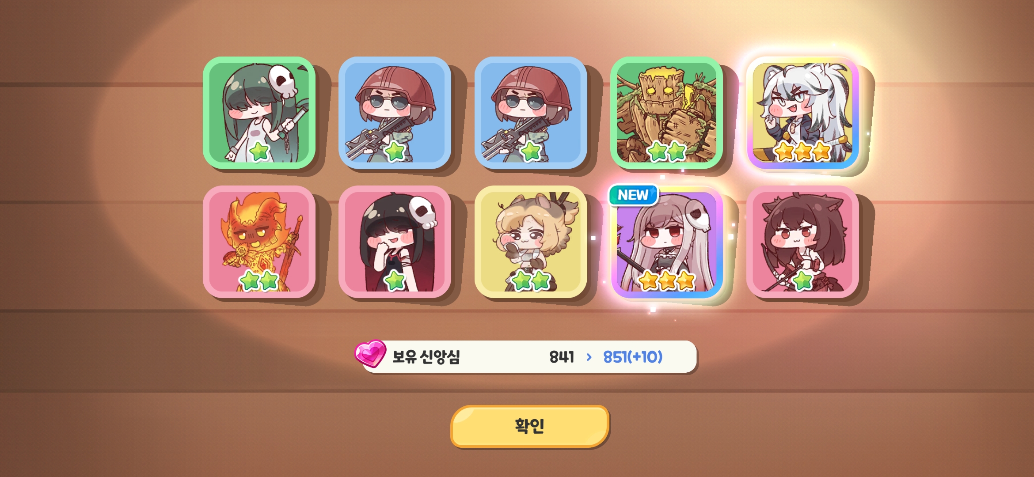Select the green-haired girl with skull card
Image resolution: width=1034 pixels, height=477 pixels.
(x=259, y=113)
